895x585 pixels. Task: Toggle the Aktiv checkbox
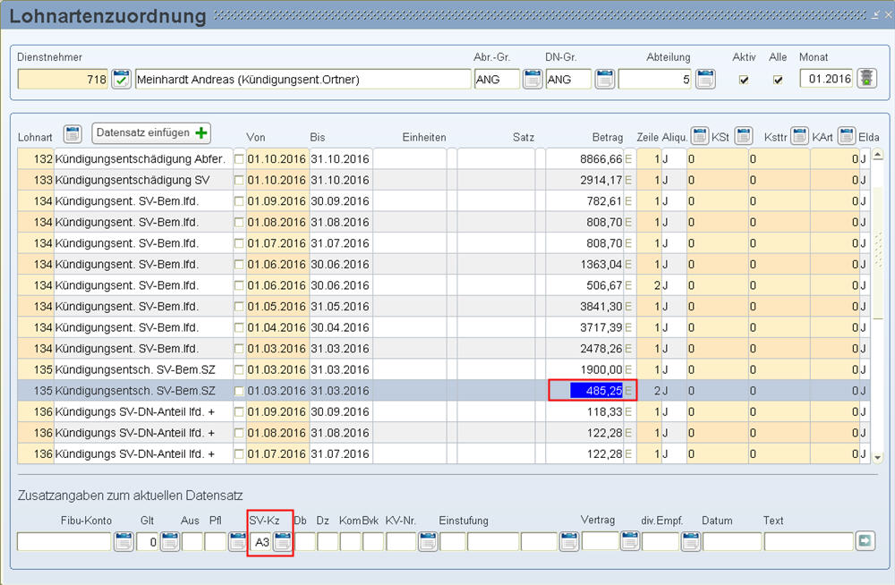(743, 80)
